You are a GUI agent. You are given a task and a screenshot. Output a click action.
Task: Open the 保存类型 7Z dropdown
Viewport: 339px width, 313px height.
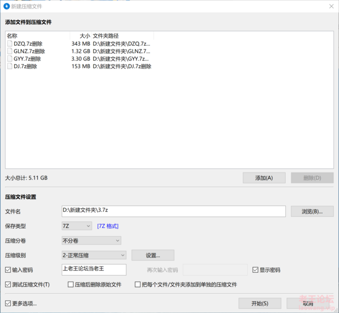tap(77, 226)
